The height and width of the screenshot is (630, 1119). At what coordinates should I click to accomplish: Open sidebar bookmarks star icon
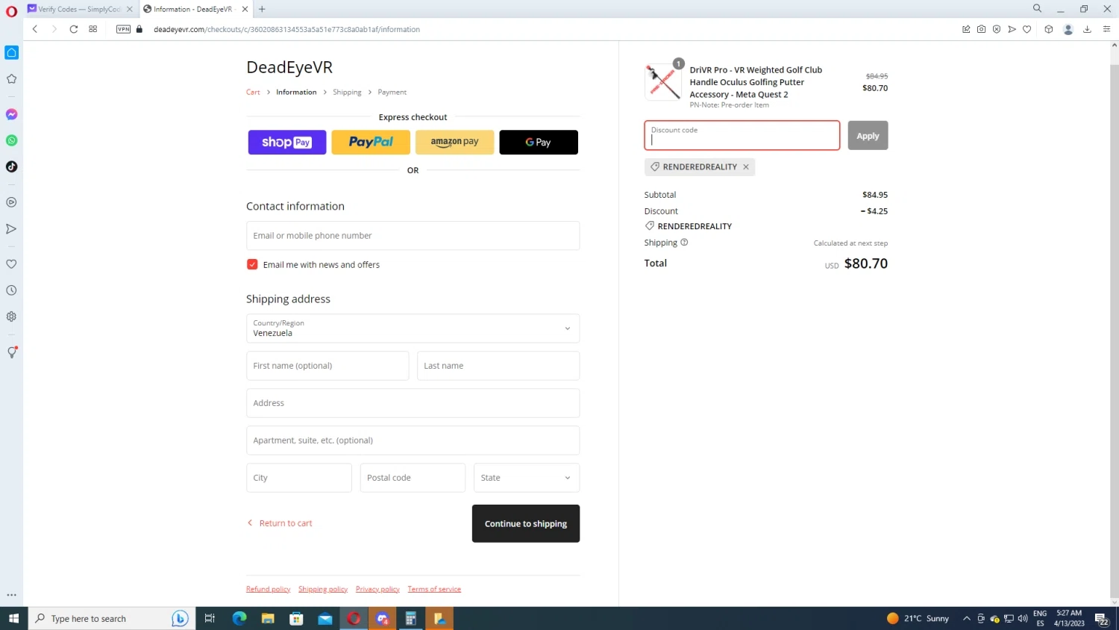(x=11, y=79)
